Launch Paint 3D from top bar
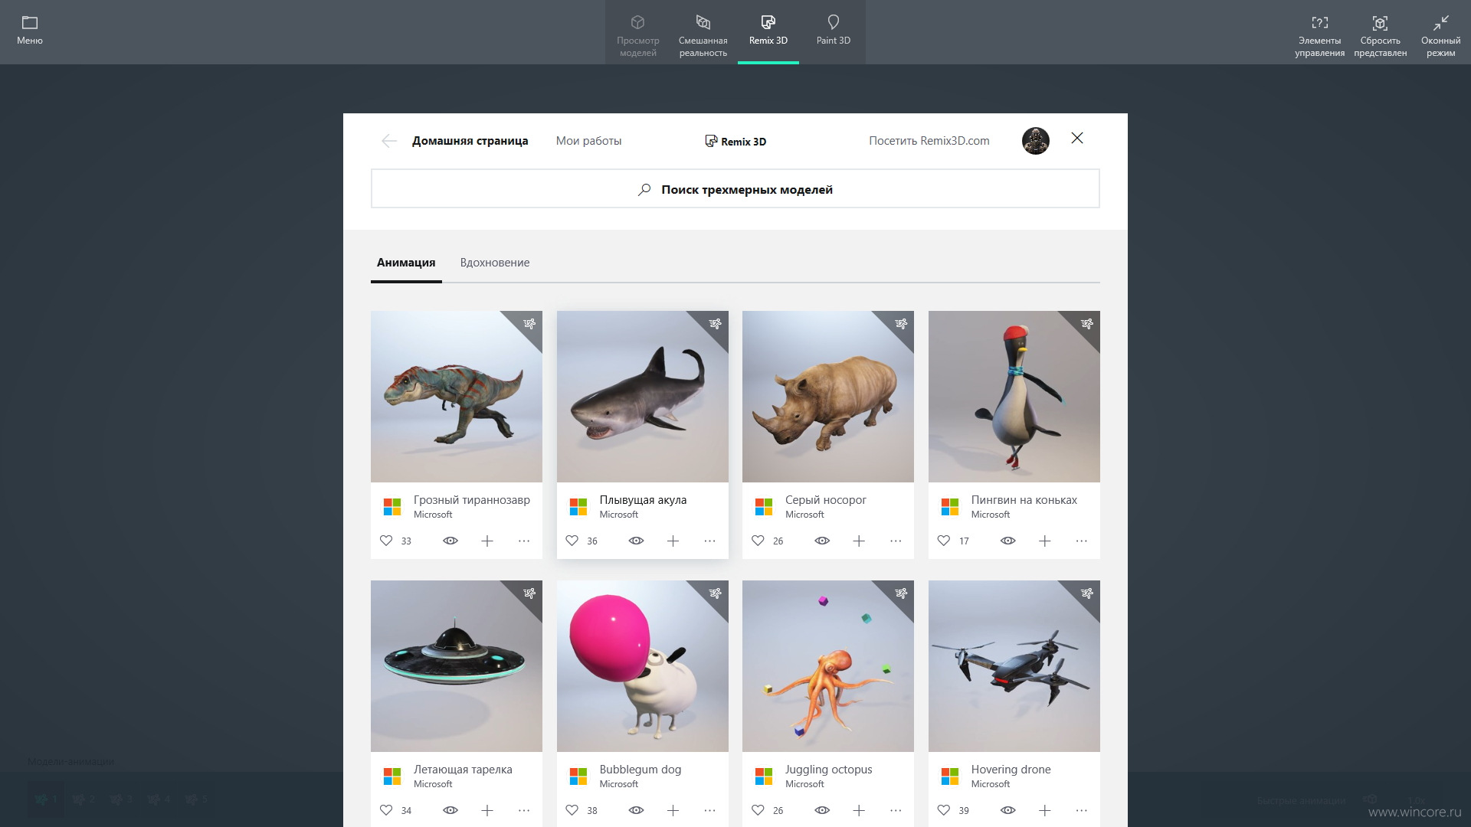The width and height of the screenshot is (1471, 827). [834, 32]
